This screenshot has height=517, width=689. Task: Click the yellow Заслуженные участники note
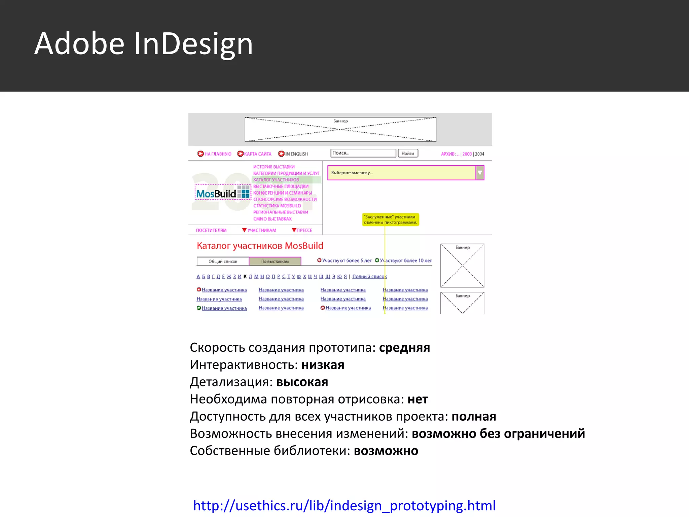coord(391,219)
